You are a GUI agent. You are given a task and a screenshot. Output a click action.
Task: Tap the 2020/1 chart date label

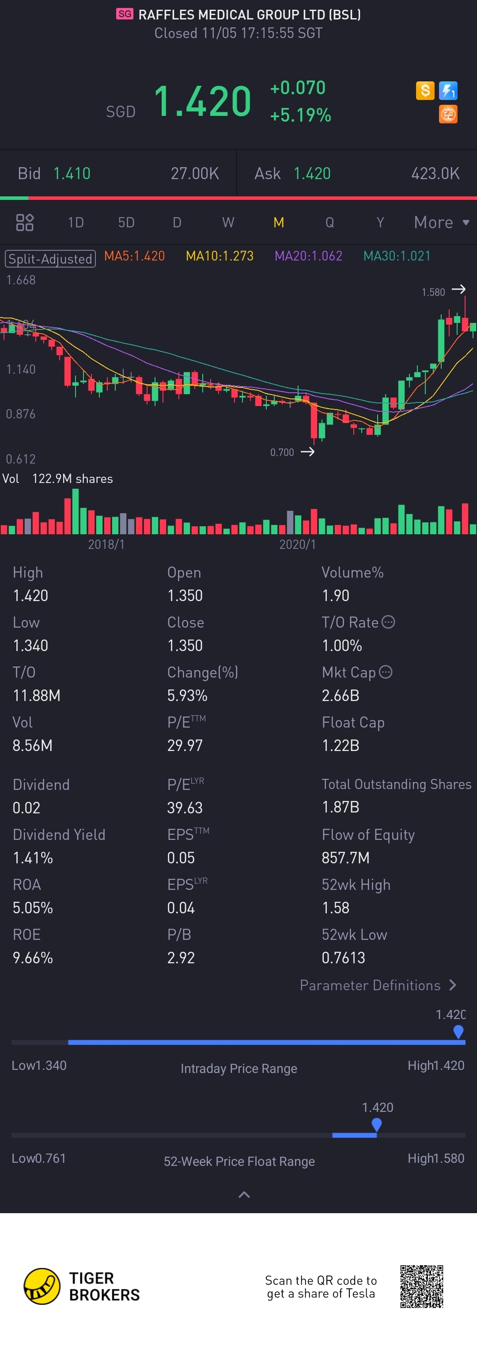[x=297, y=544]
